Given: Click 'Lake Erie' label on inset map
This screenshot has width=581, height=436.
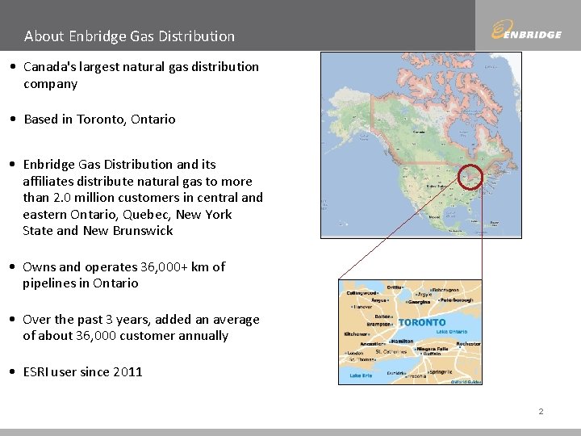Looking at the screenshot, I should tap(361, 375).
